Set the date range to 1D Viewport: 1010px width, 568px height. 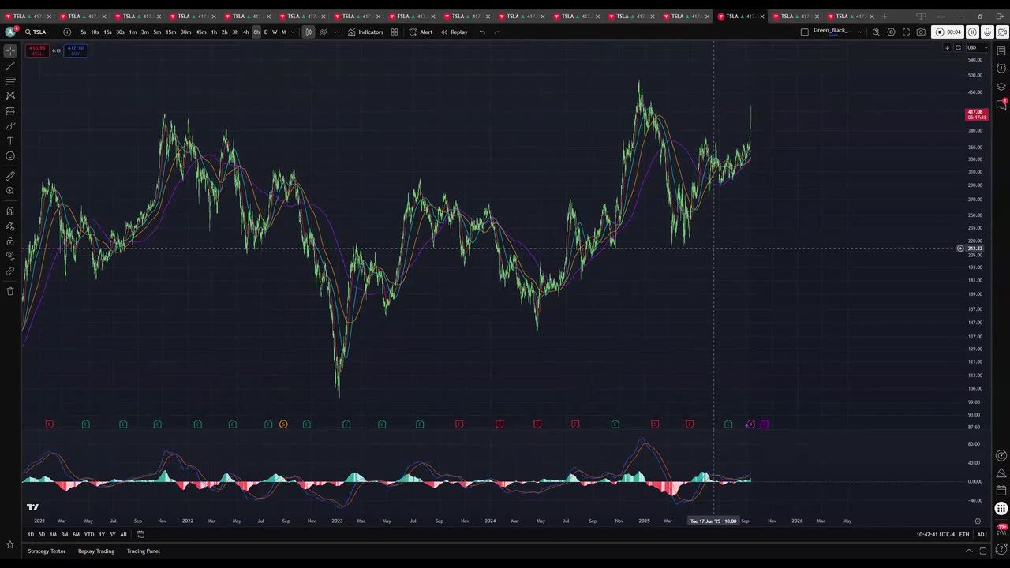coord(31,534)
